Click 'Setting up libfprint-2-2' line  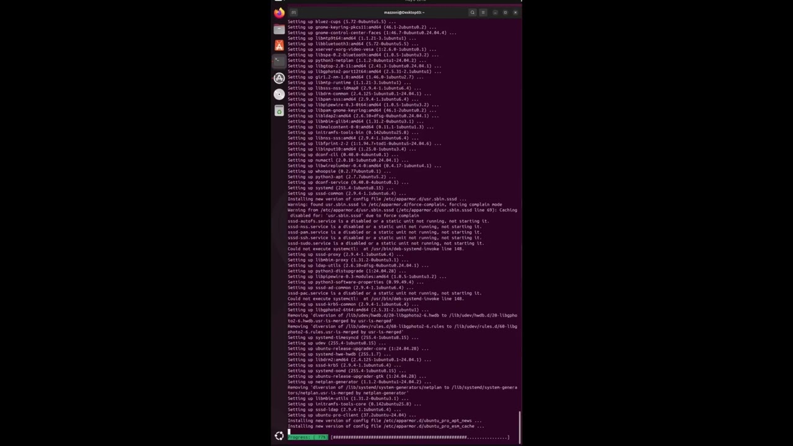click(x=364, y=143)
